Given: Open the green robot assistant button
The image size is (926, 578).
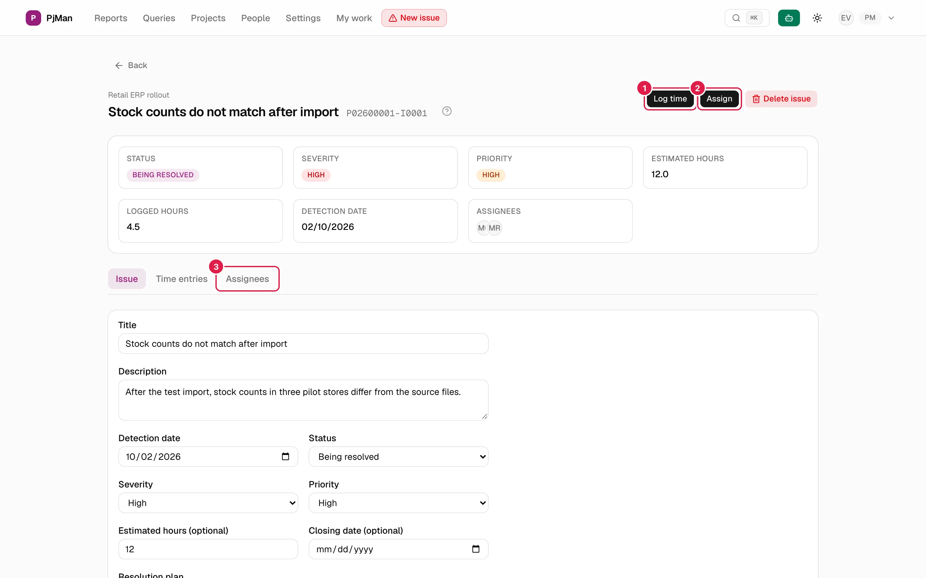Looking at the screenshot, I should (x=789, y=18).
